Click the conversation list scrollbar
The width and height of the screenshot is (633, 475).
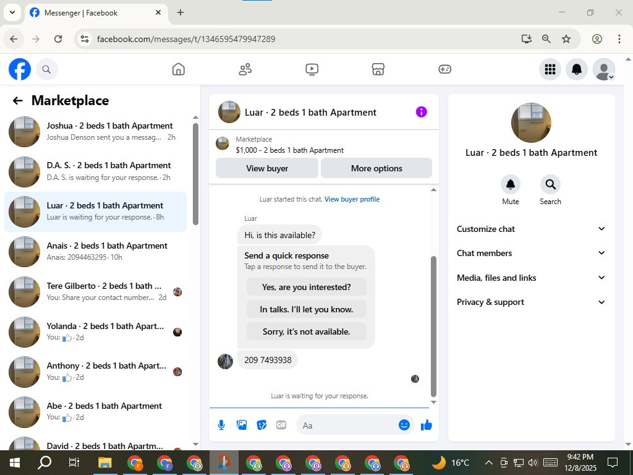point(195,174)
